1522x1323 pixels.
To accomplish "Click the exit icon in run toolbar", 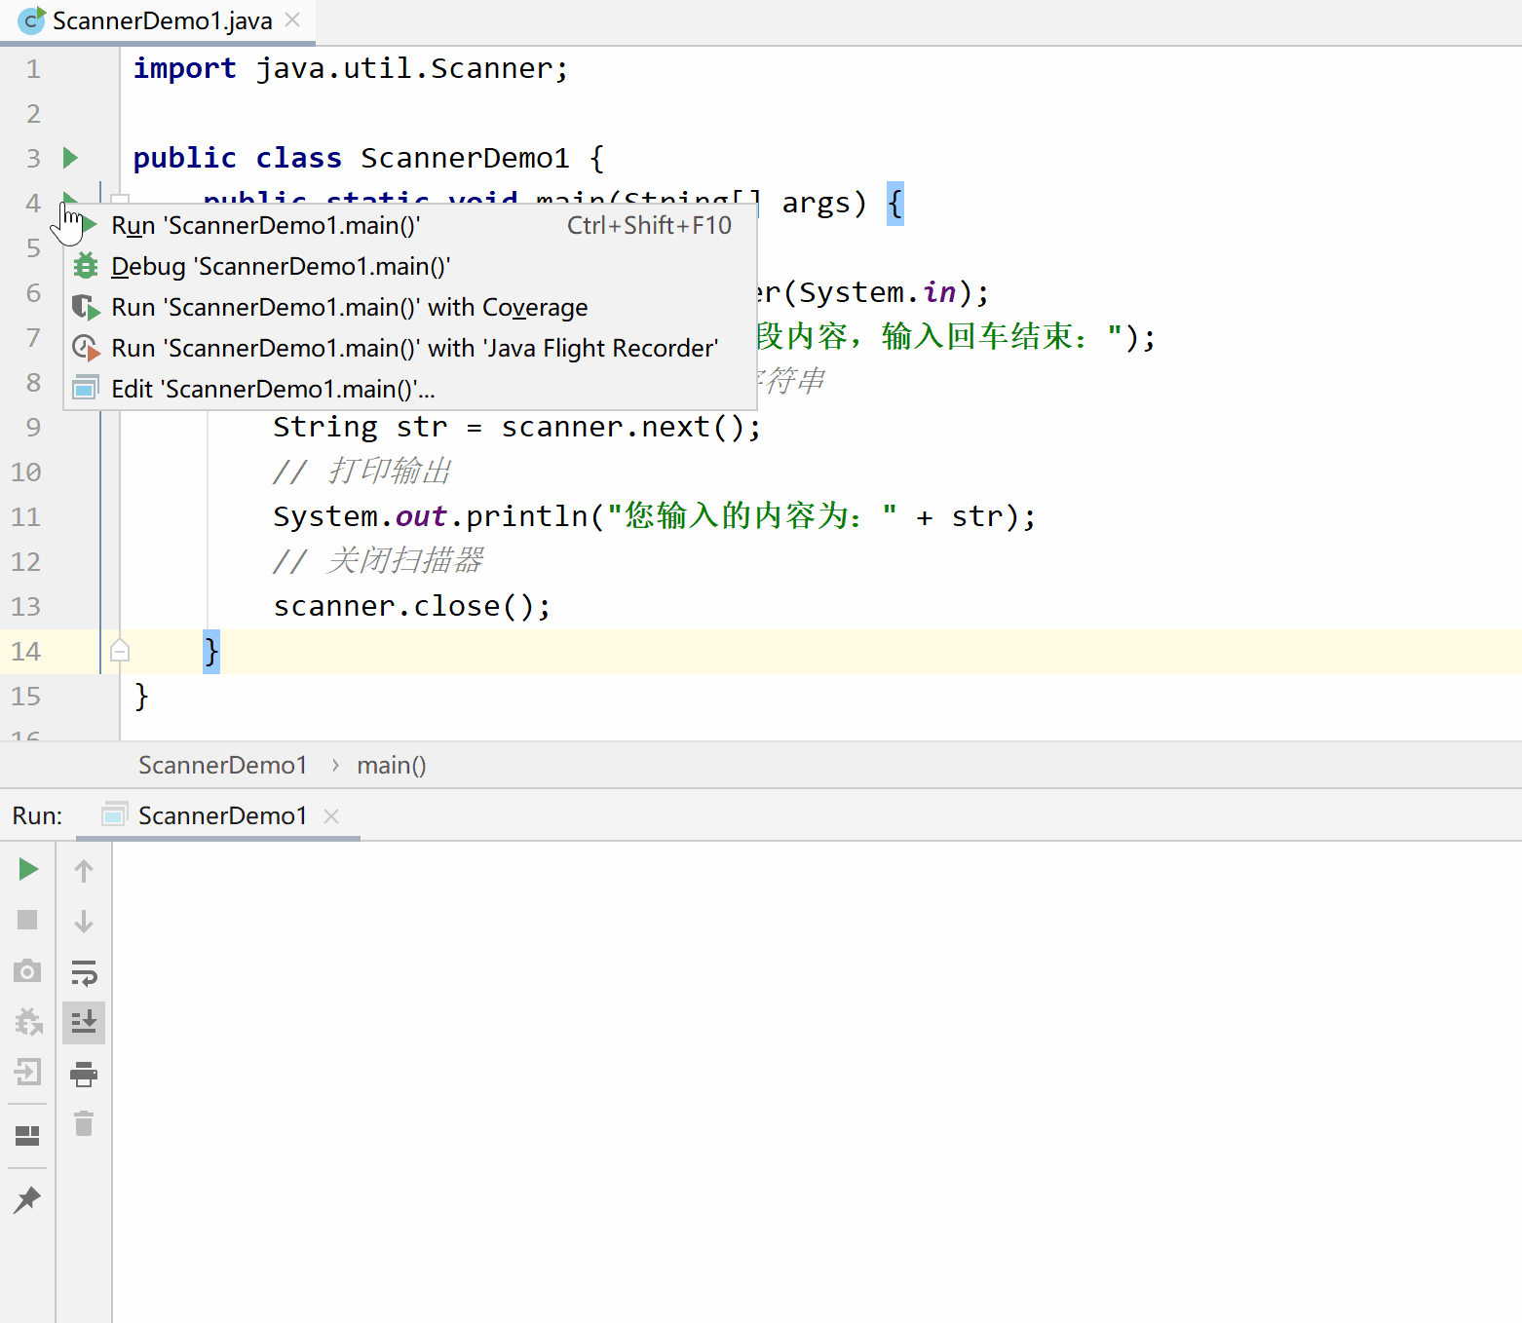I will [27, 1072].
